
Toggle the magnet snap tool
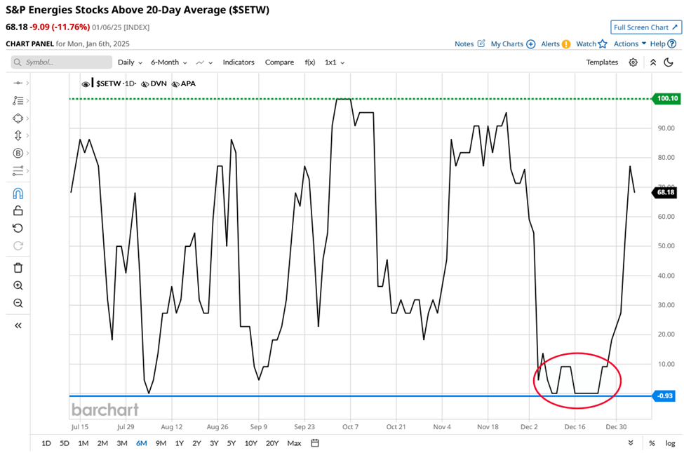coord(18,194)
